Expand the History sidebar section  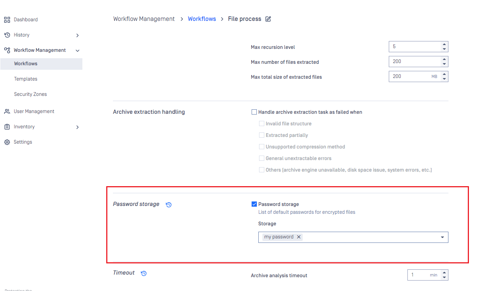click(x=78, y=35)
